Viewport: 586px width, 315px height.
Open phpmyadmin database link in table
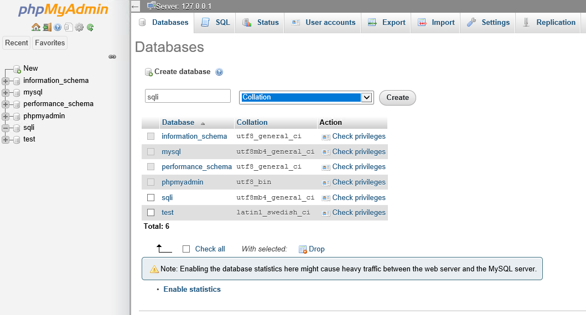point(183,182)
